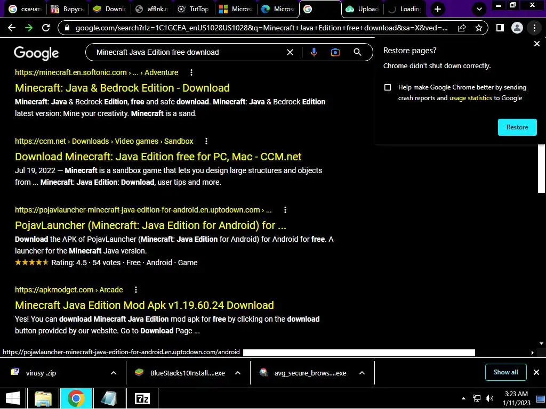546x409 pixels.
Task: Open options for softonic result
Action: point(191,72)
